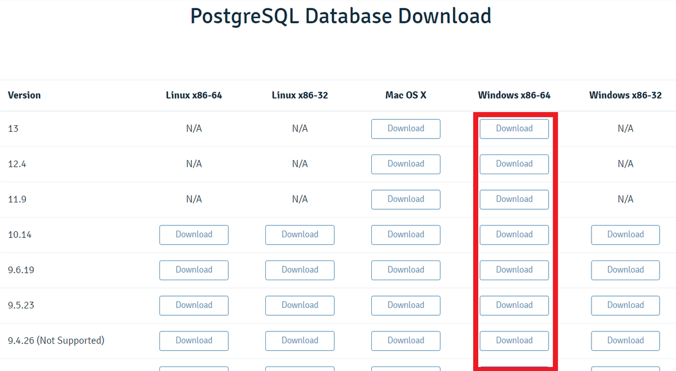Download version 11.9 for Mac OS X
This screenshot has height=371, width=676.
coord(406,199)
